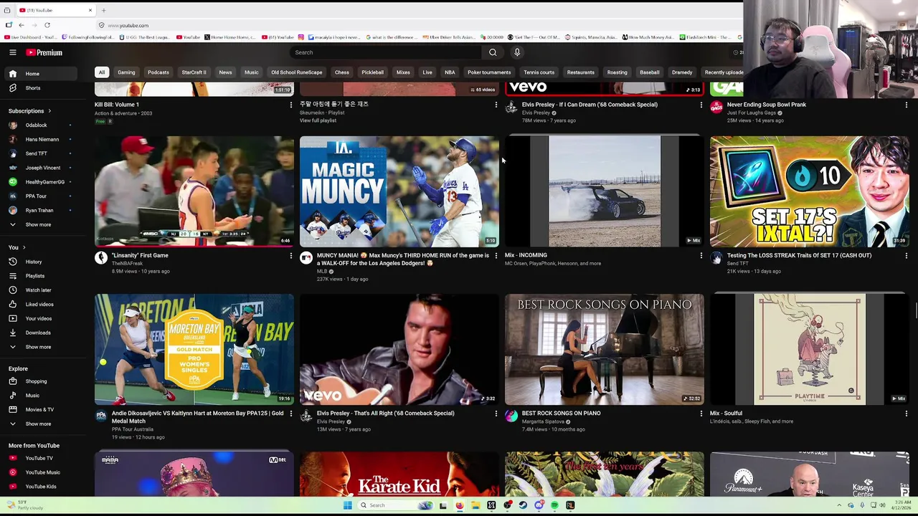918x516 pixels.
Task: Play the MAGIC MUNCY thumbnail video
Action: [399, 191]
